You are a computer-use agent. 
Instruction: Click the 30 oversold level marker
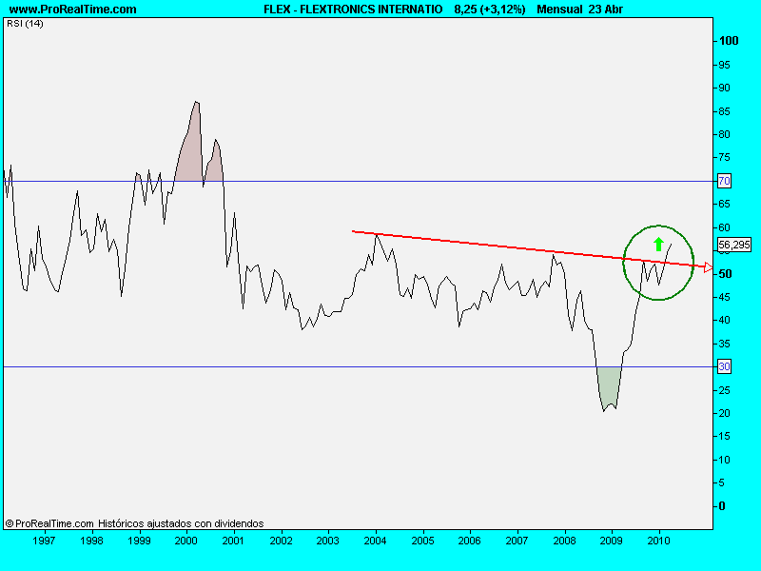724,366
